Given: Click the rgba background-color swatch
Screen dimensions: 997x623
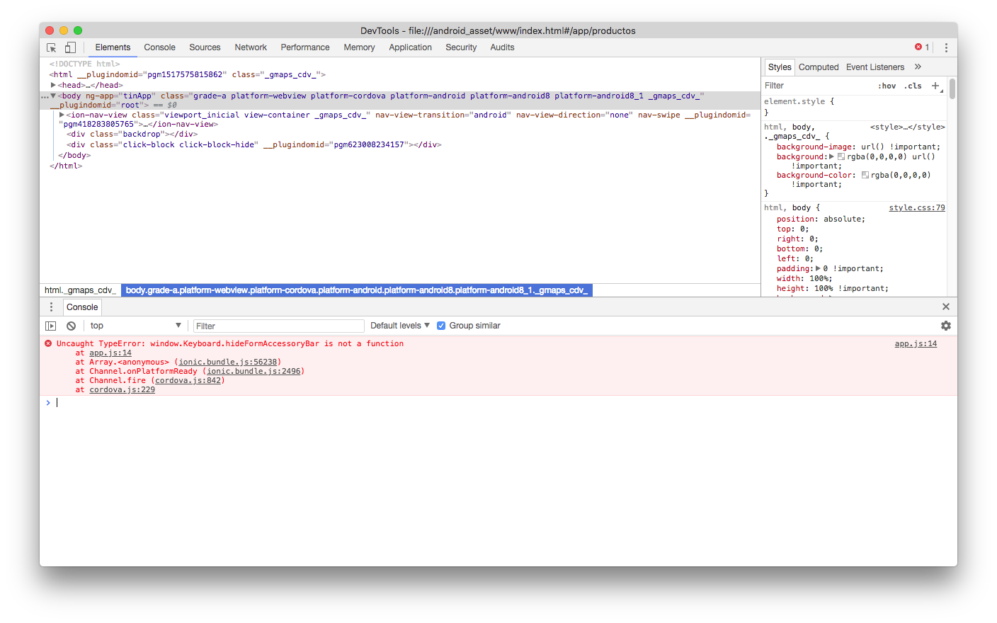Looking at the screenshot, I should pyautogui.click(x=865, y=175).
